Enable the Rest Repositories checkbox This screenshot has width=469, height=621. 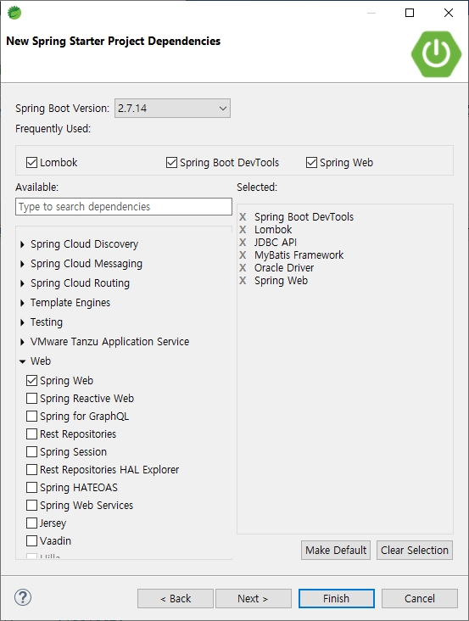[x=31, y=434]
